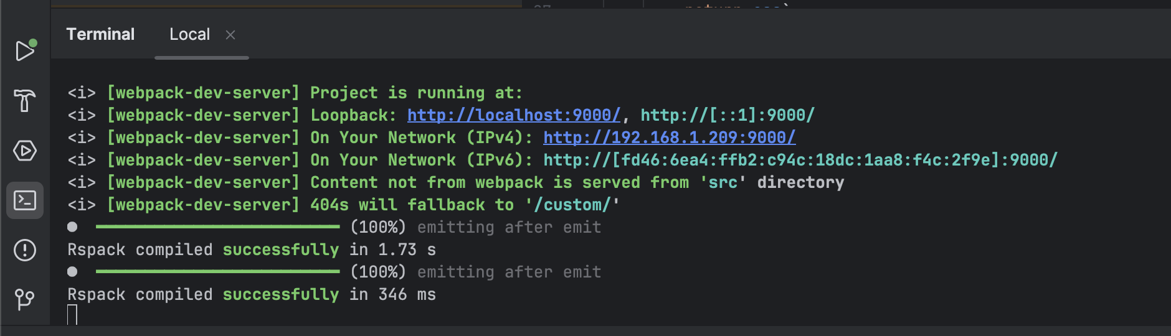Click the IPv6 network URL starting with fd46
Image resolution: width=1171 pixels, height=336 pixels.
800,160
